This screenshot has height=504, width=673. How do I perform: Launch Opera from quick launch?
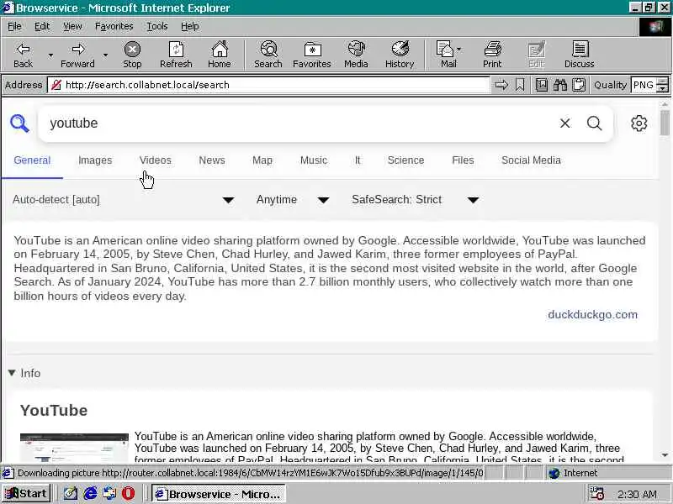tap(128, 494)
